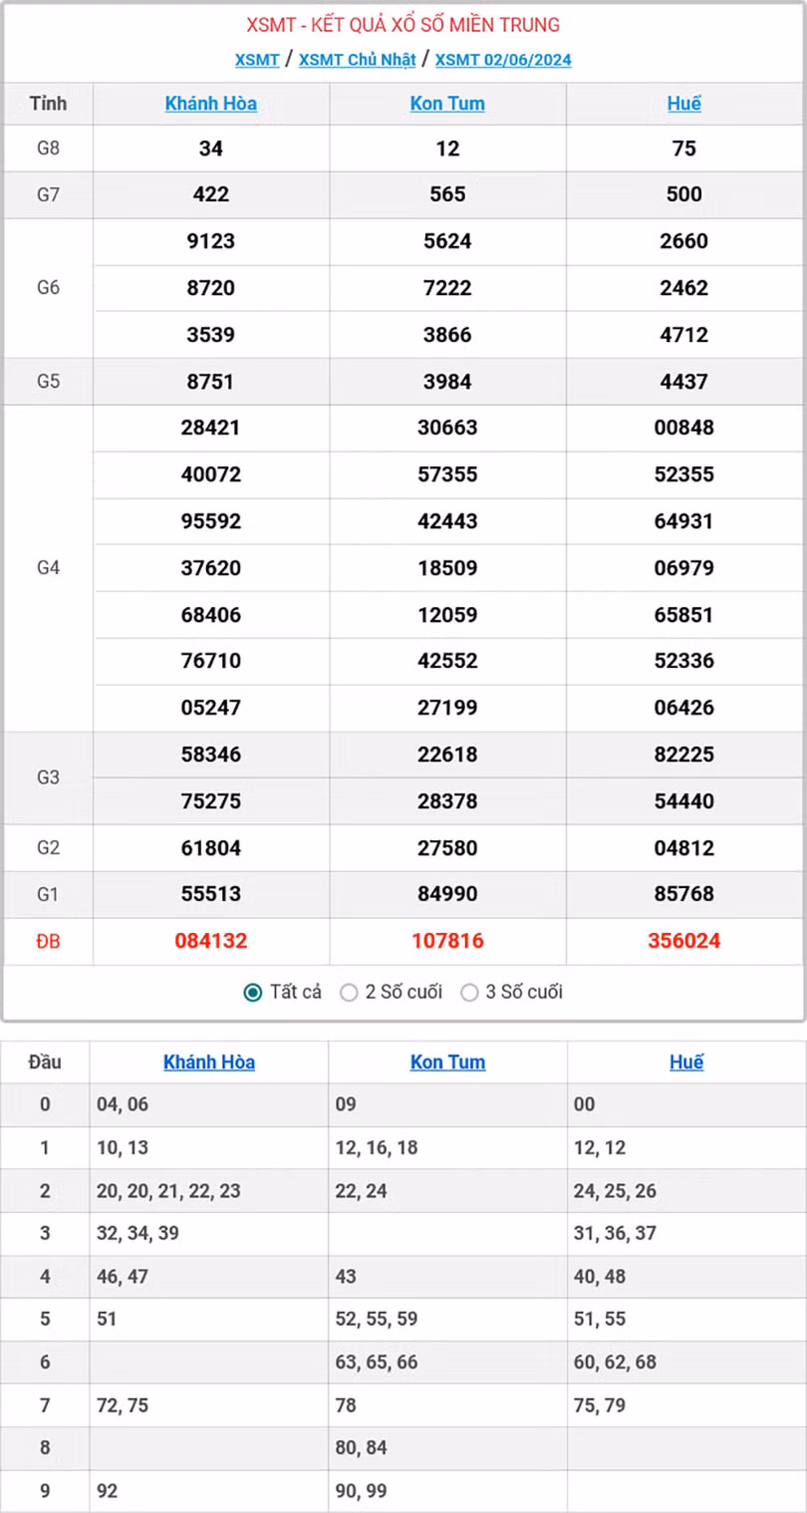Select the red ĐB prize 084132 for Khánh Hòa
Screen dimensions: 807x1513
(x=210, y=940)
